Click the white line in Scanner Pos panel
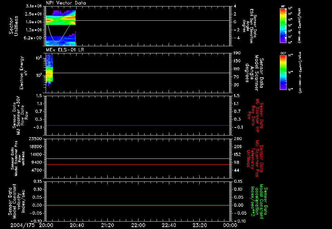 tap(138, 159)
